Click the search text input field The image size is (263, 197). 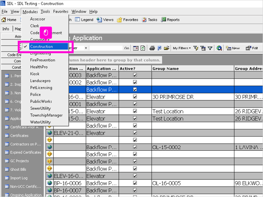(x=106, y=48)
